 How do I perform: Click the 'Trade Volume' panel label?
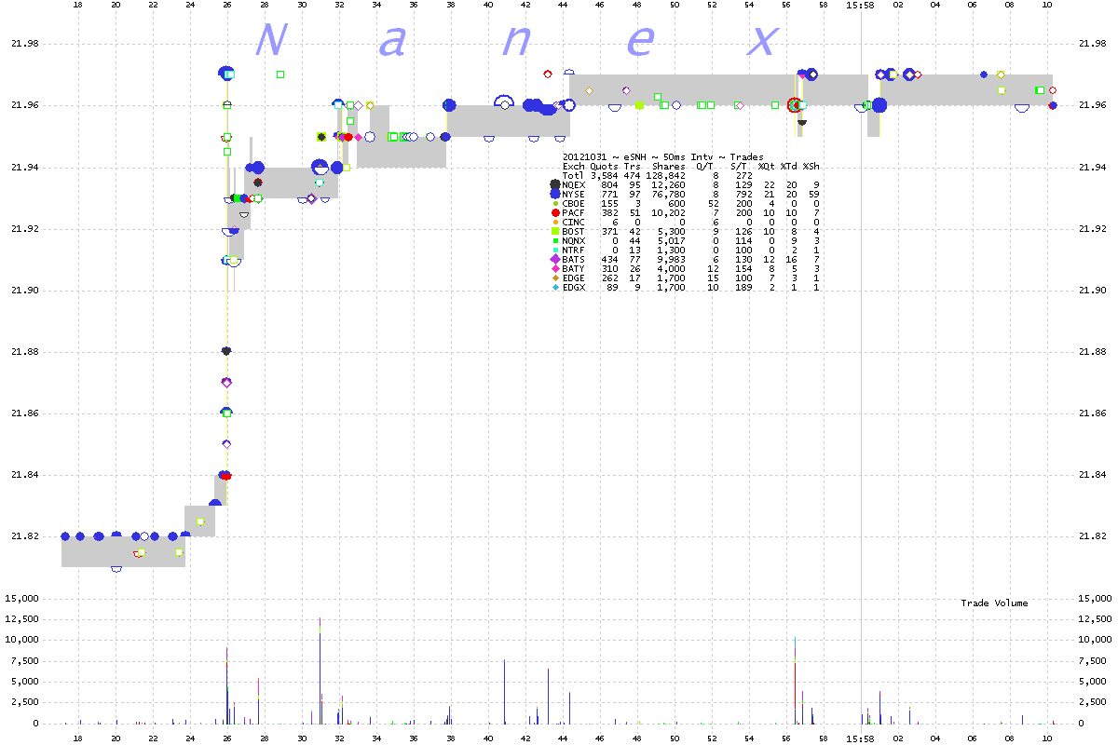pyautogui.click(x=994, y=603)
